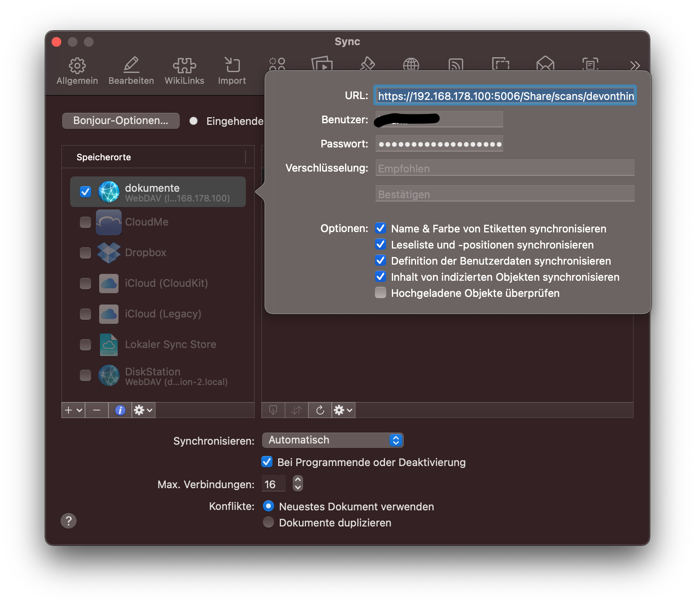This screenshot has width=695, height=605.
Task: Click the Bestätigen encryption confirm field
Action: pyautogui.click(x=505, y=194)
